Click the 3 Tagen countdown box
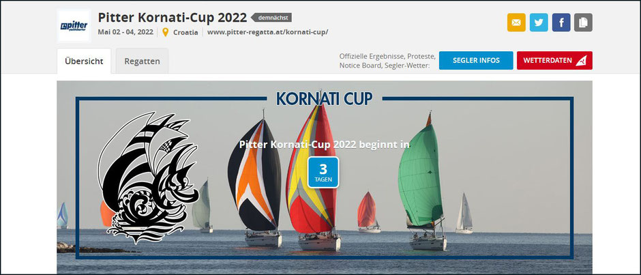This screenshot has height=275, width=641. coord(323,172)
